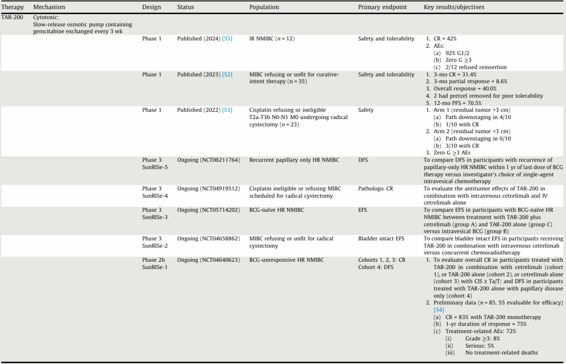Click the "TAR-200" therapy cell

(12, 17)
